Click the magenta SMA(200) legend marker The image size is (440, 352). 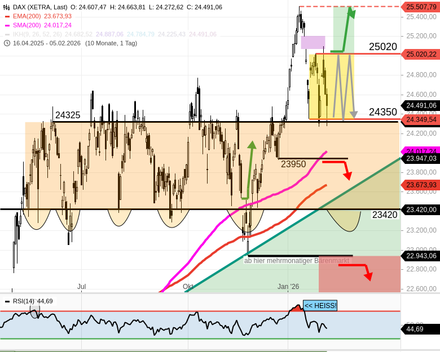click(7, 25)
